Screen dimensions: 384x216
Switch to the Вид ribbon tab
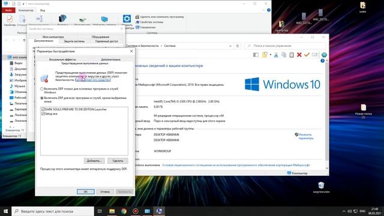click(x=43, y=10)
